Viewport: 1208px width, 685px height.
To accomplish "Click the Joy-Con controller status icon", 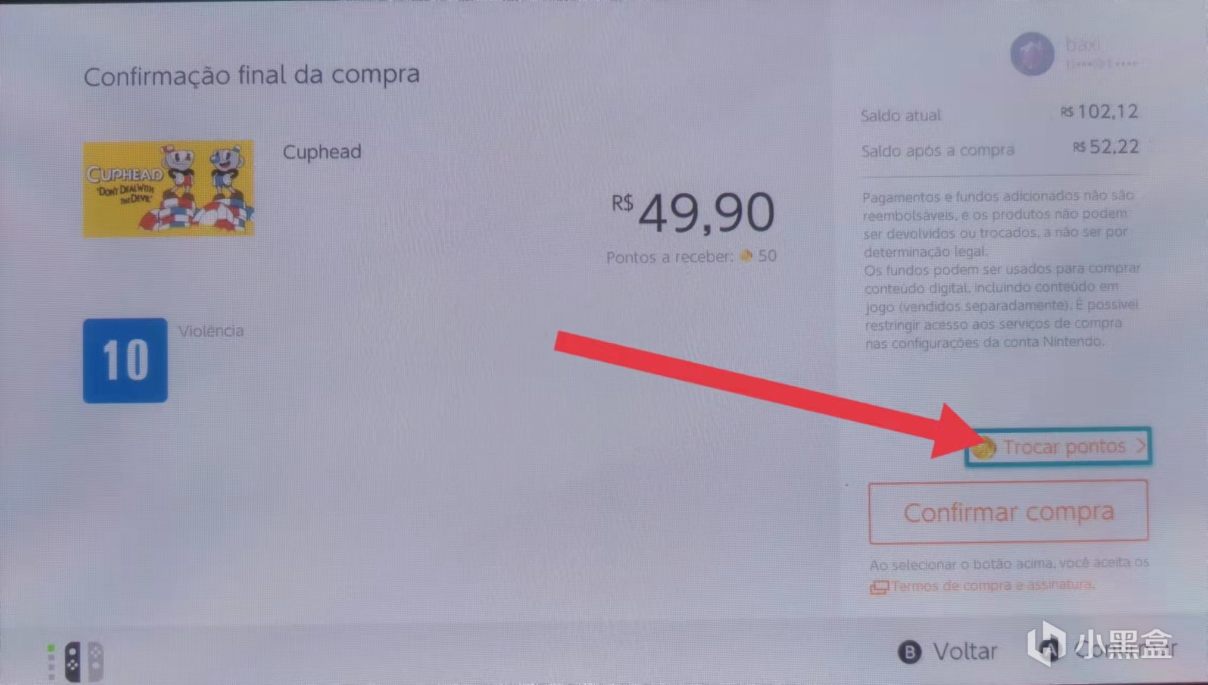I will click(76, 661).
